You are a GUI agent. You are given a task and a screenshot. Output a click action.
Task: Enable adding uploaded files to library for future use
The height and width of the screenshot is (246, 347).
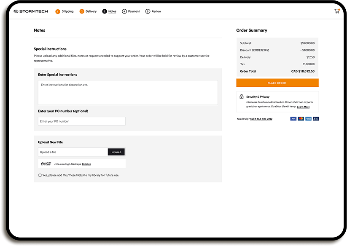click(40, 175)
